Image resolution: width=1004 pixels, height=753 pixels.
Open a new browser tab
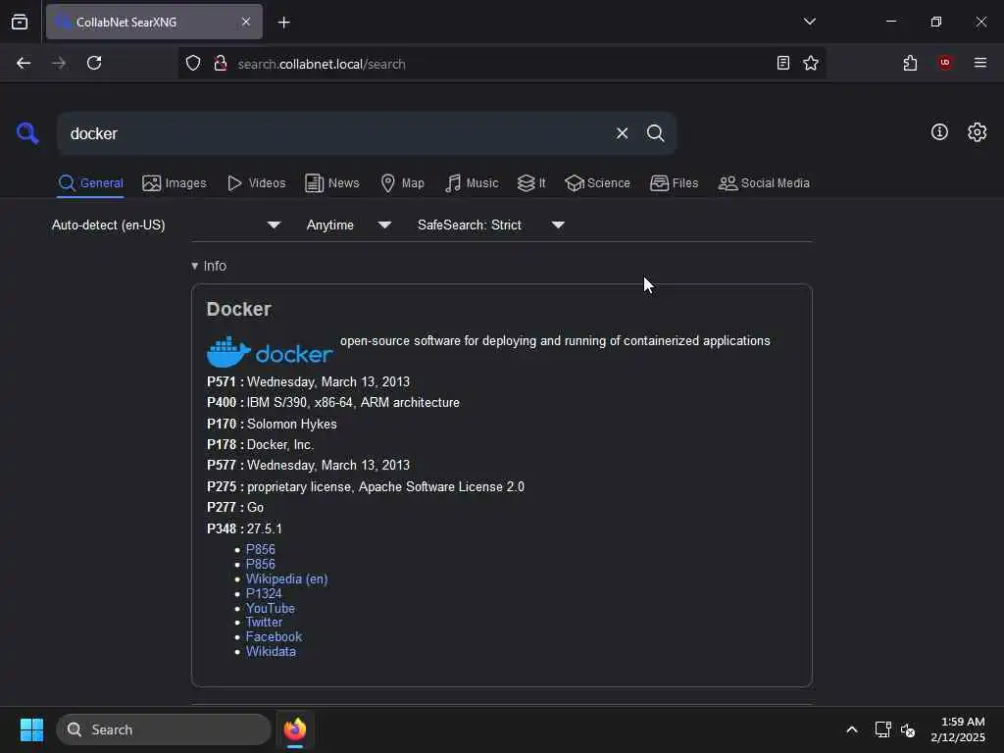(283, 23)
